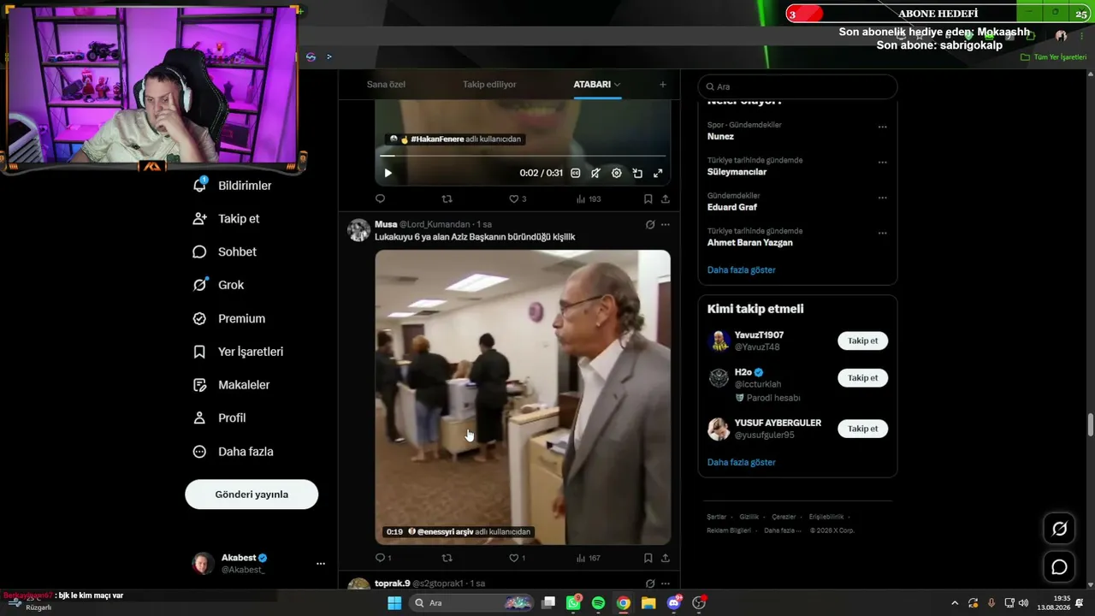
Task: Enter fullscreen on the top video
Action: click(x=658, y=173)
